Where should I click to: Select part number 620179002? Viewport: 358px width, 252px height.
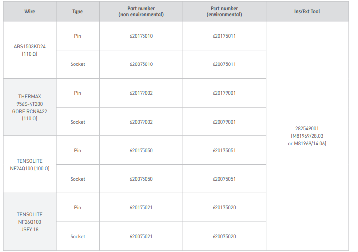[x=141, y=93]
